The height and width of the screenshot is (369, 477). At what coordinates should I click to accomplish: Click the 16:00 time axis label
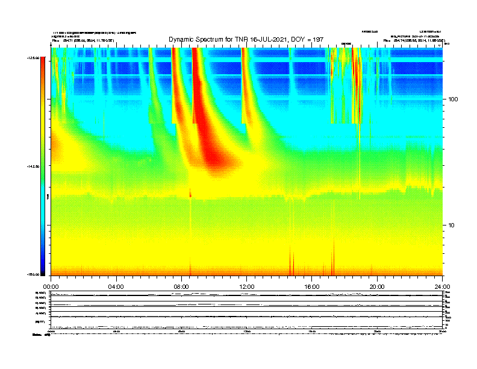click(312, 287)
